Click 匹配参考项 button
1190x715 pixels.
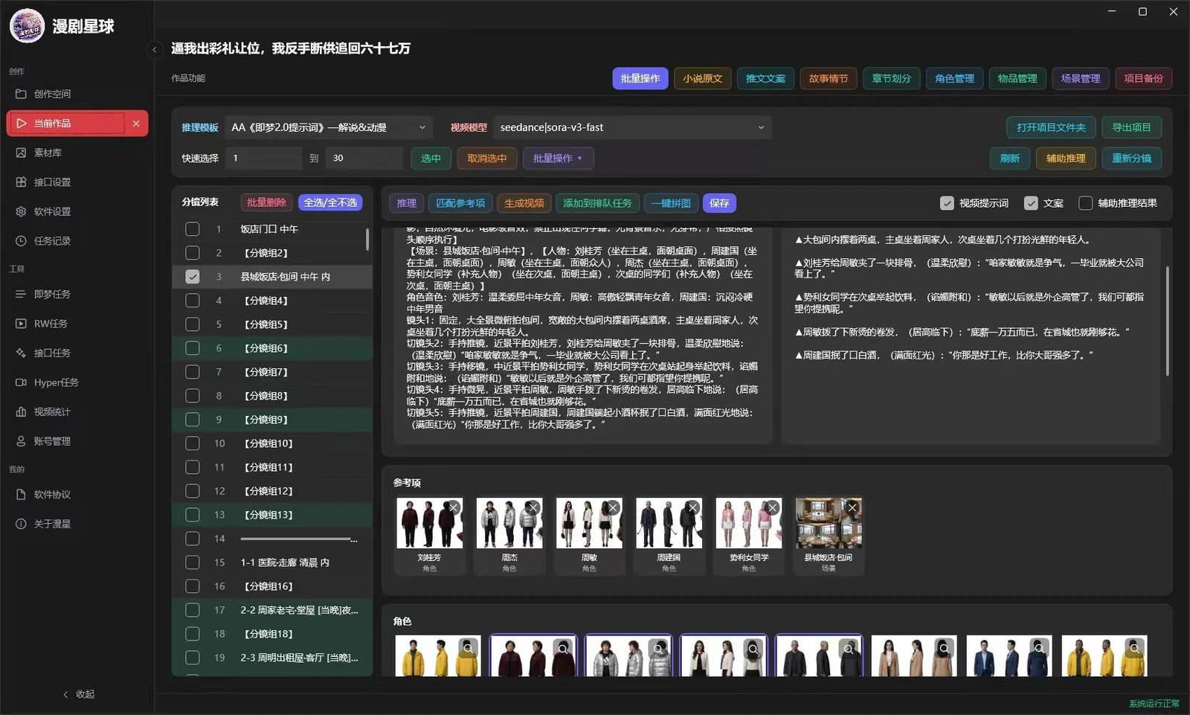[460, 203]
